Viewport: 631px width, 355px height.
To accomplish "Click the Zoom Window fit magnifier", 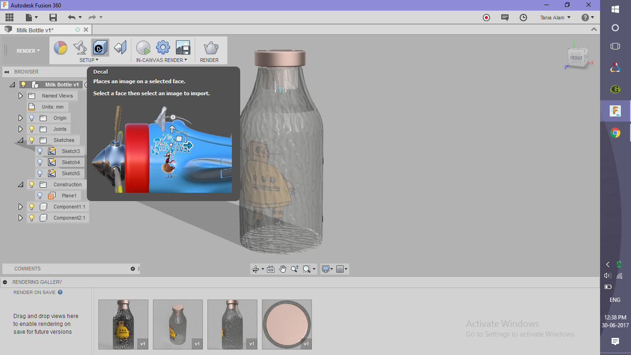I will (x=307, y=269).
